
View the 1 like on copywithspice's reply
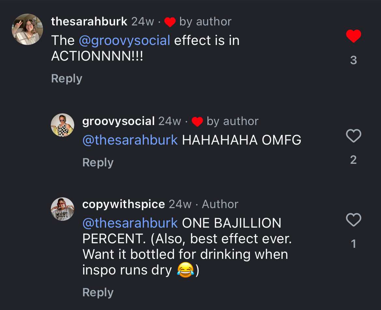click(x=353, y=244)
